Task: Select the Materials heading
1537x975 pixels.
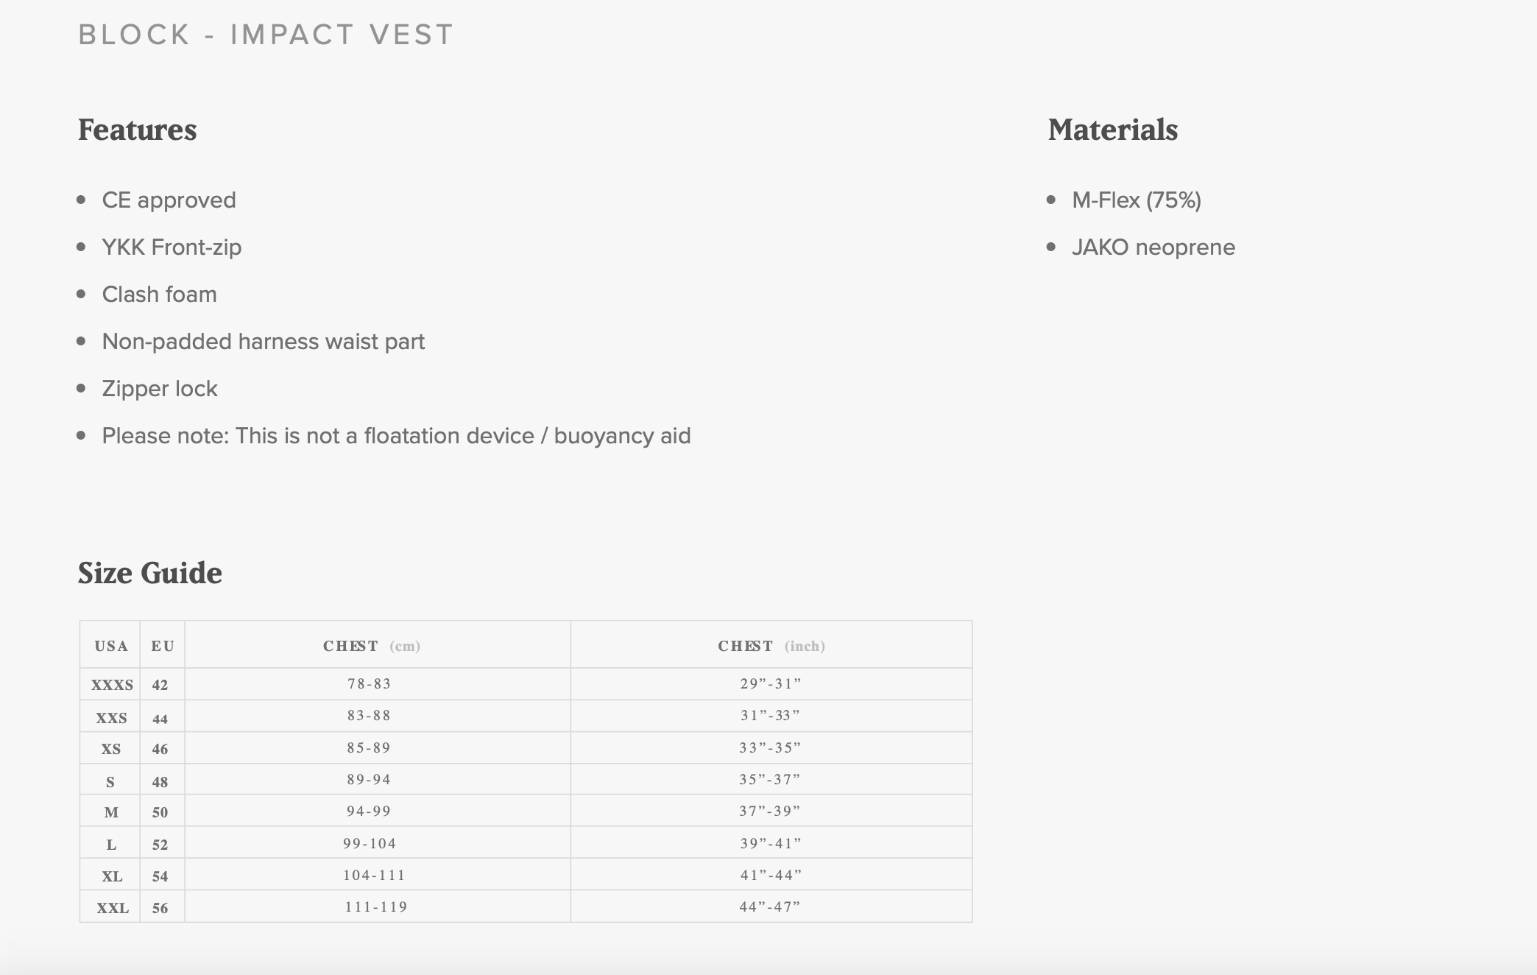Action: pos(1113,130)
